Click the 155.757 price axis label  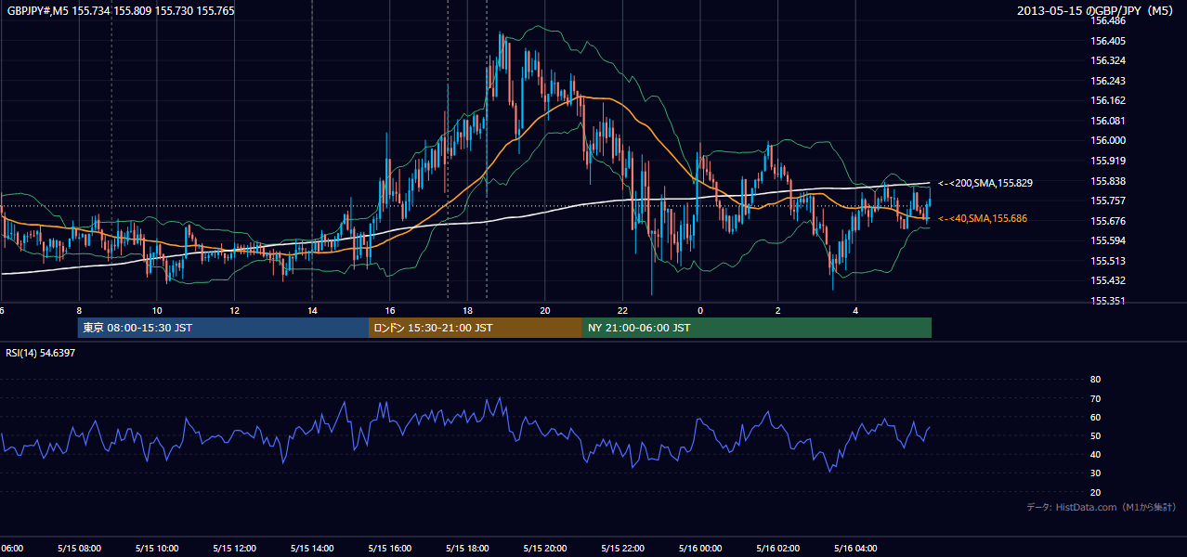[x=1108, y=201]
